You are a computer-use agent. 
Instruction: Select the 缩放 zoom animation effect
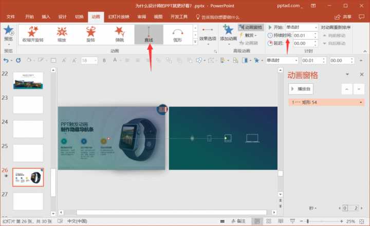[62, 34]
